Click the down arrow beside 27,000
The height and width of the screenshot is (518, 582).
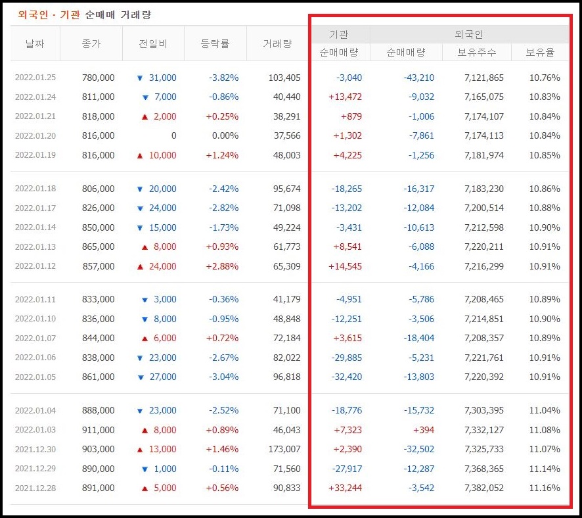click(141, 377)
